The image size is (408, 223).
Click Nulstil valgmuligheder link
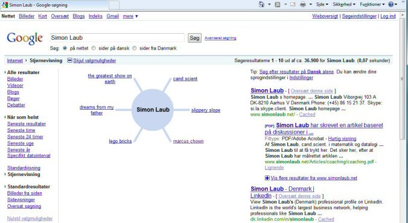pyautogui.click(x=30, y=219)
